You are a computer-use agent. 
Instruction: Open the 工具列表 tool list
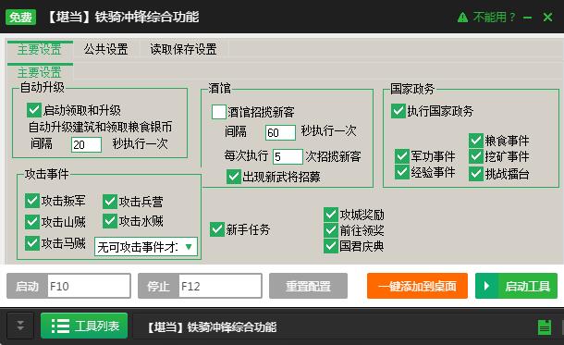(84, 326)
